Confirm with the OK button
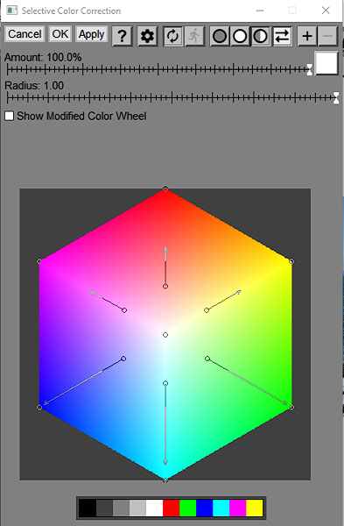The image size is (344, 526). tap(60, 34)
